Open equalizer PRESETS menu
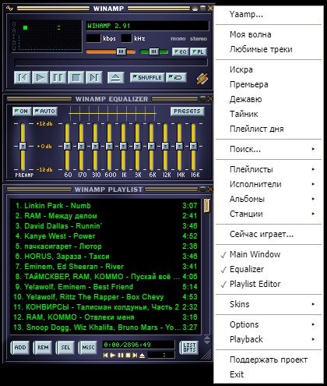 tap(188, 112)
